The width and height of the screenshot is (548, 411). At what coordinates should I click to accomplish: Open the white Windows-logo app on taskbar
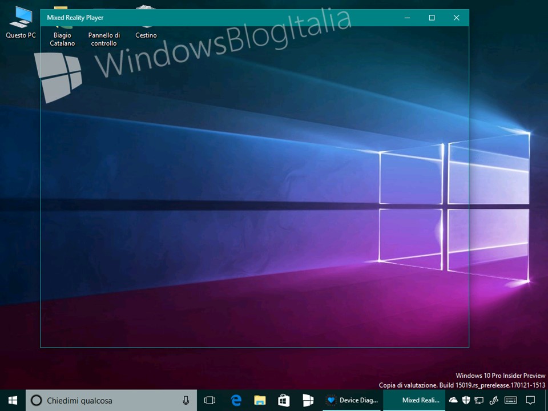tap(308, 400)
